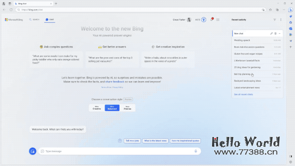The image size is (295, 166).
Task: Click Show me inspirational quotes suggestion
Action: tap(185, 141)
